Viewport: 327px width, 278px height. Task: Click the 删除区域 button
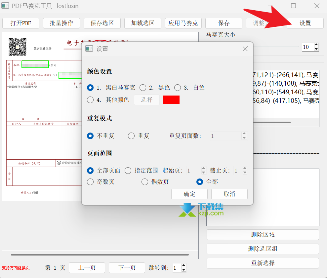[x=263, y=235]
